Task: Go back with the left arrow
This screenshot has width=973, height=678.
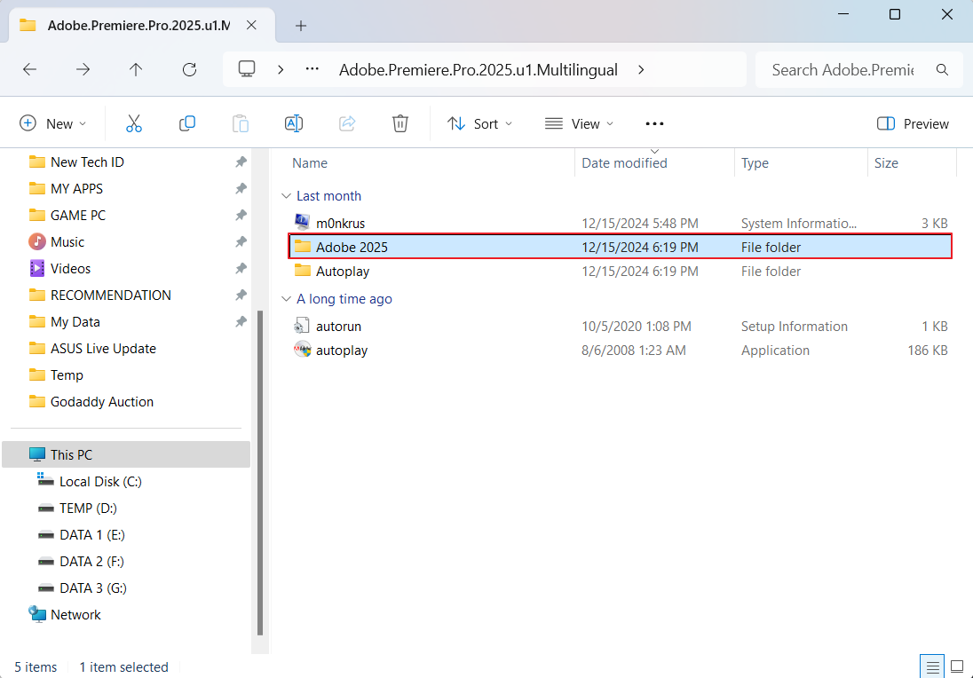Action: pyautogui.click(x=29, y=69)
